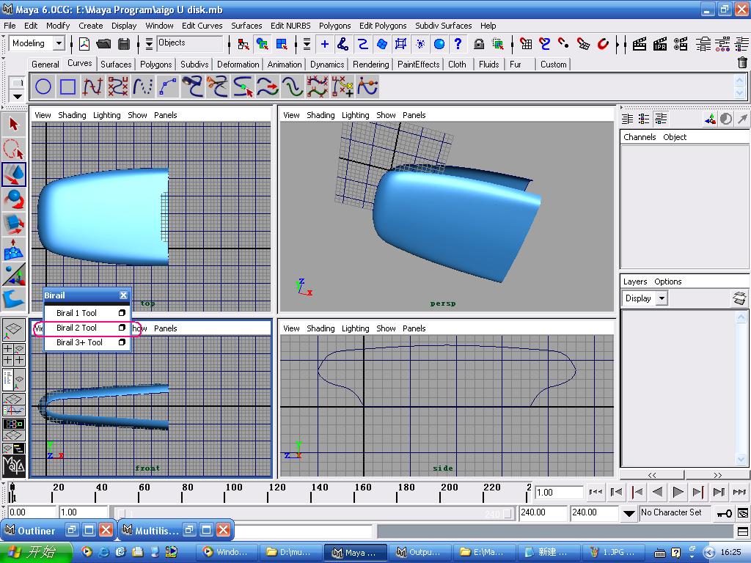The width and height of the screenshot is (751, 563).
Task: Click the New Scene icon
Action: (84, 44)
